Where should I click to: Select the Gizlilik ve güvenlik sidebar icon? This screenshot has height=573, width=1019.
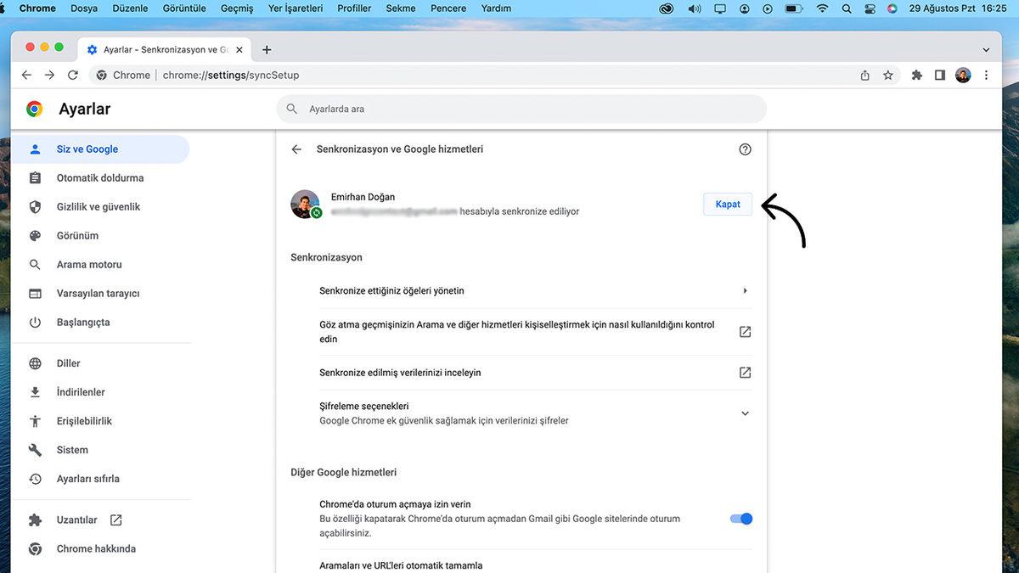35,206
